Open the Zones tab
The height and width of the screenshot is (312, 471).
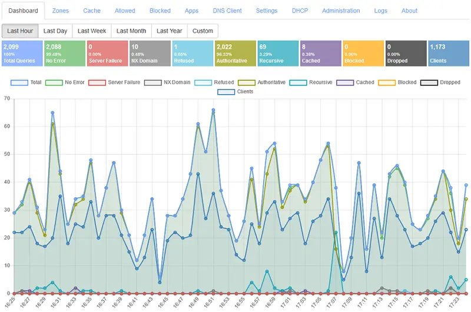pyautogui.click(x=60, y=11)
